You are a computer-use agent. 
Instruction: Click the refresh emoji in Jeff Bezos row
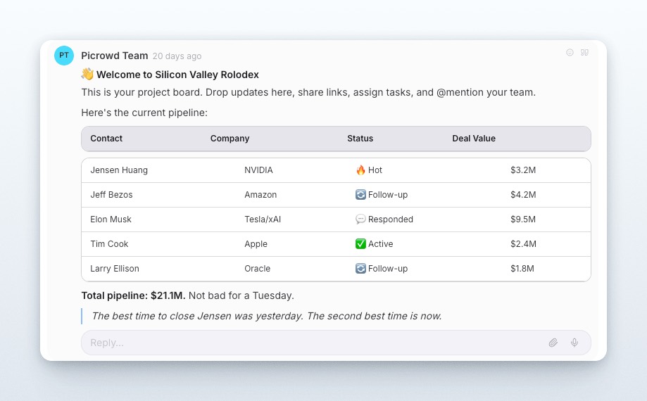[x=360, y=195]
